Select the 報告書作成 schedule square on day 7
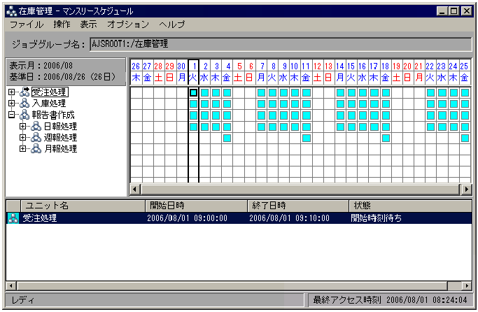 coord(261,115)
